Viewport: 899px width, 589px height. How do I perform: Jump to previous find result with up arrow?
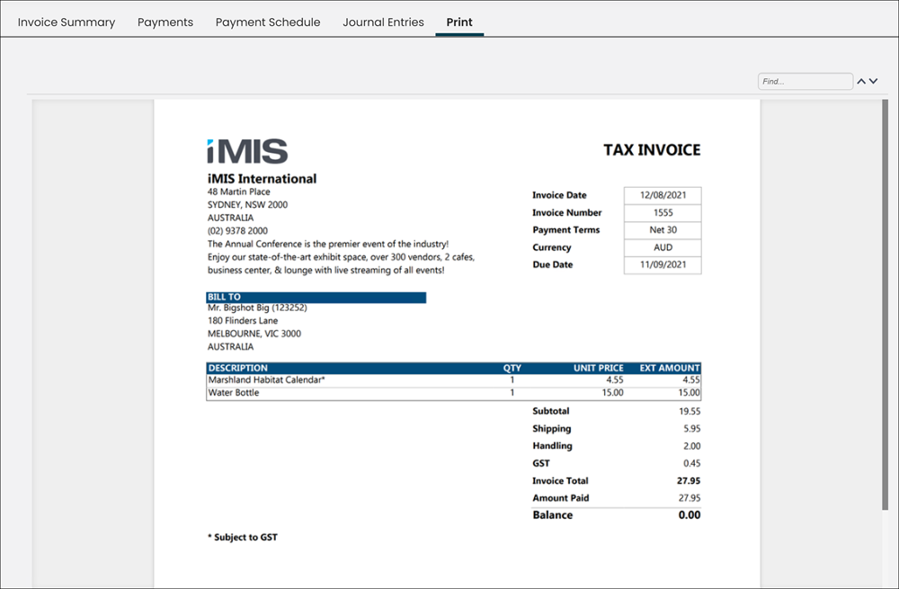click(861, 82)
